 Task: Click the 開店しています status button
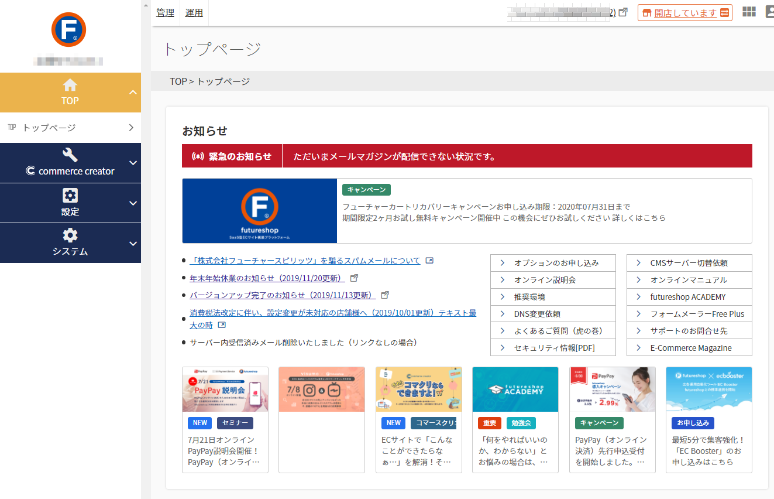click(685, 13)
